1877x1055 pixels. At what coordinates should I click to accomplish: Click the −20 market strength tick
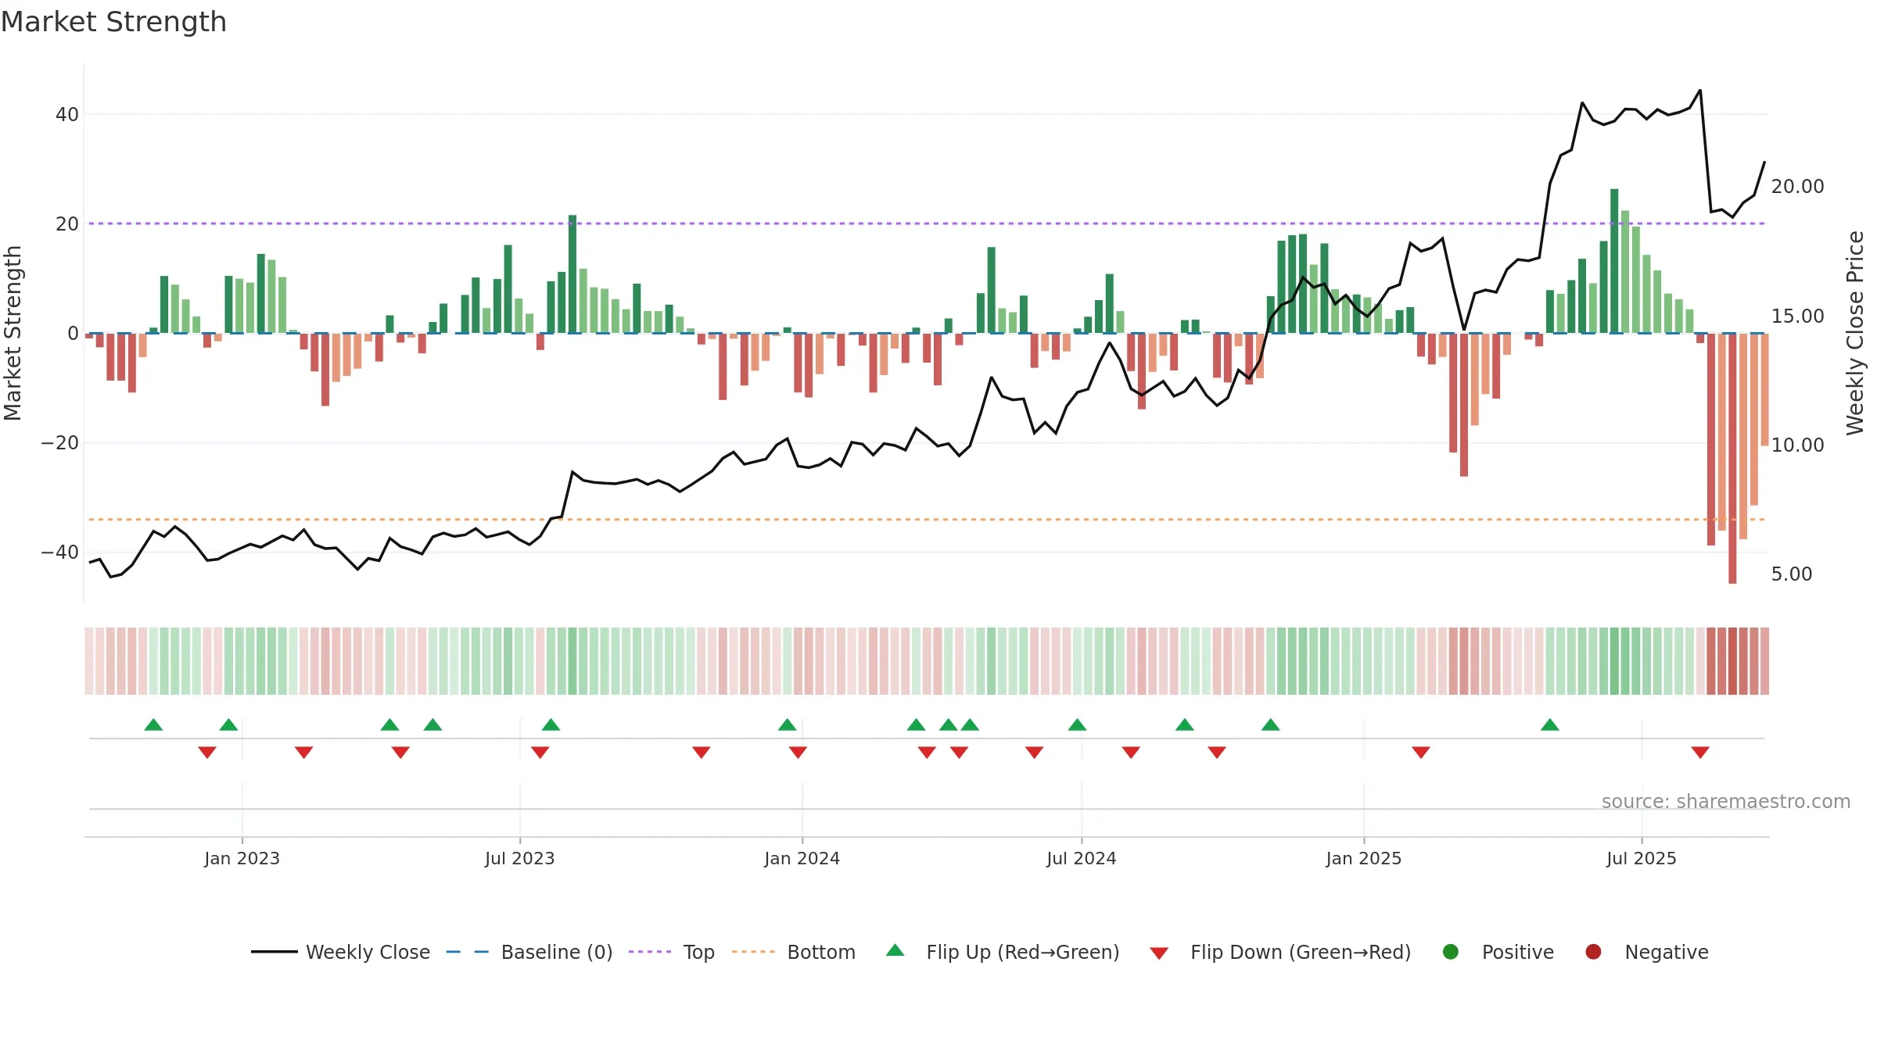[x=60, y=443]
